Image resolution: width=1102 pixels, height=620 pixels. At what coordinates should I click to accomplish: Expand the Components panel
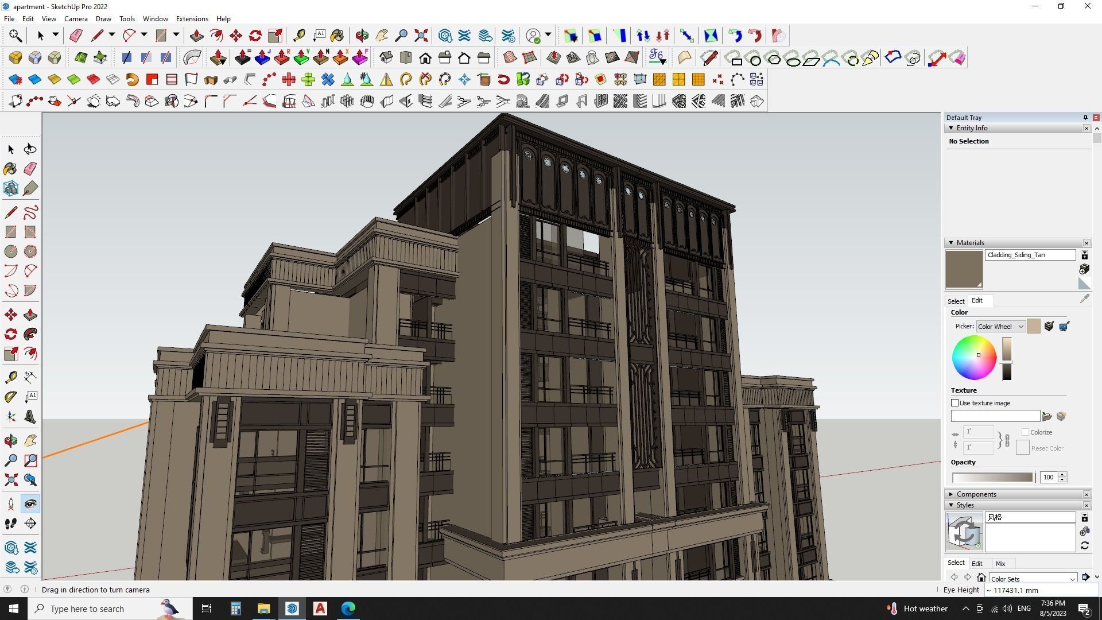pyautogui.click(x=951, y=494)
